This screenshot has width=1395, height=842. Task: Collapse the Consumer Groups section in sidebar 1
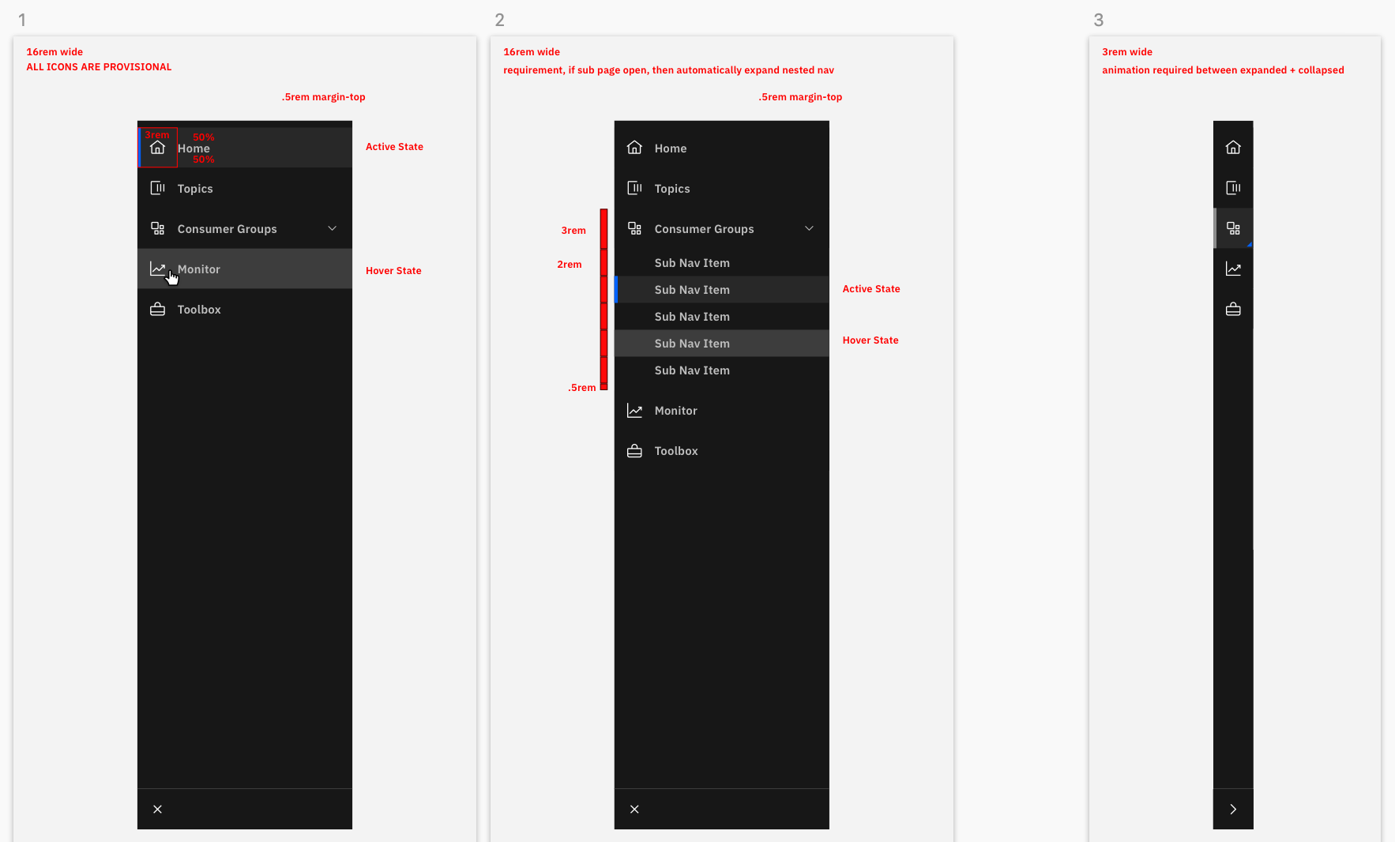tap(333, 228)
